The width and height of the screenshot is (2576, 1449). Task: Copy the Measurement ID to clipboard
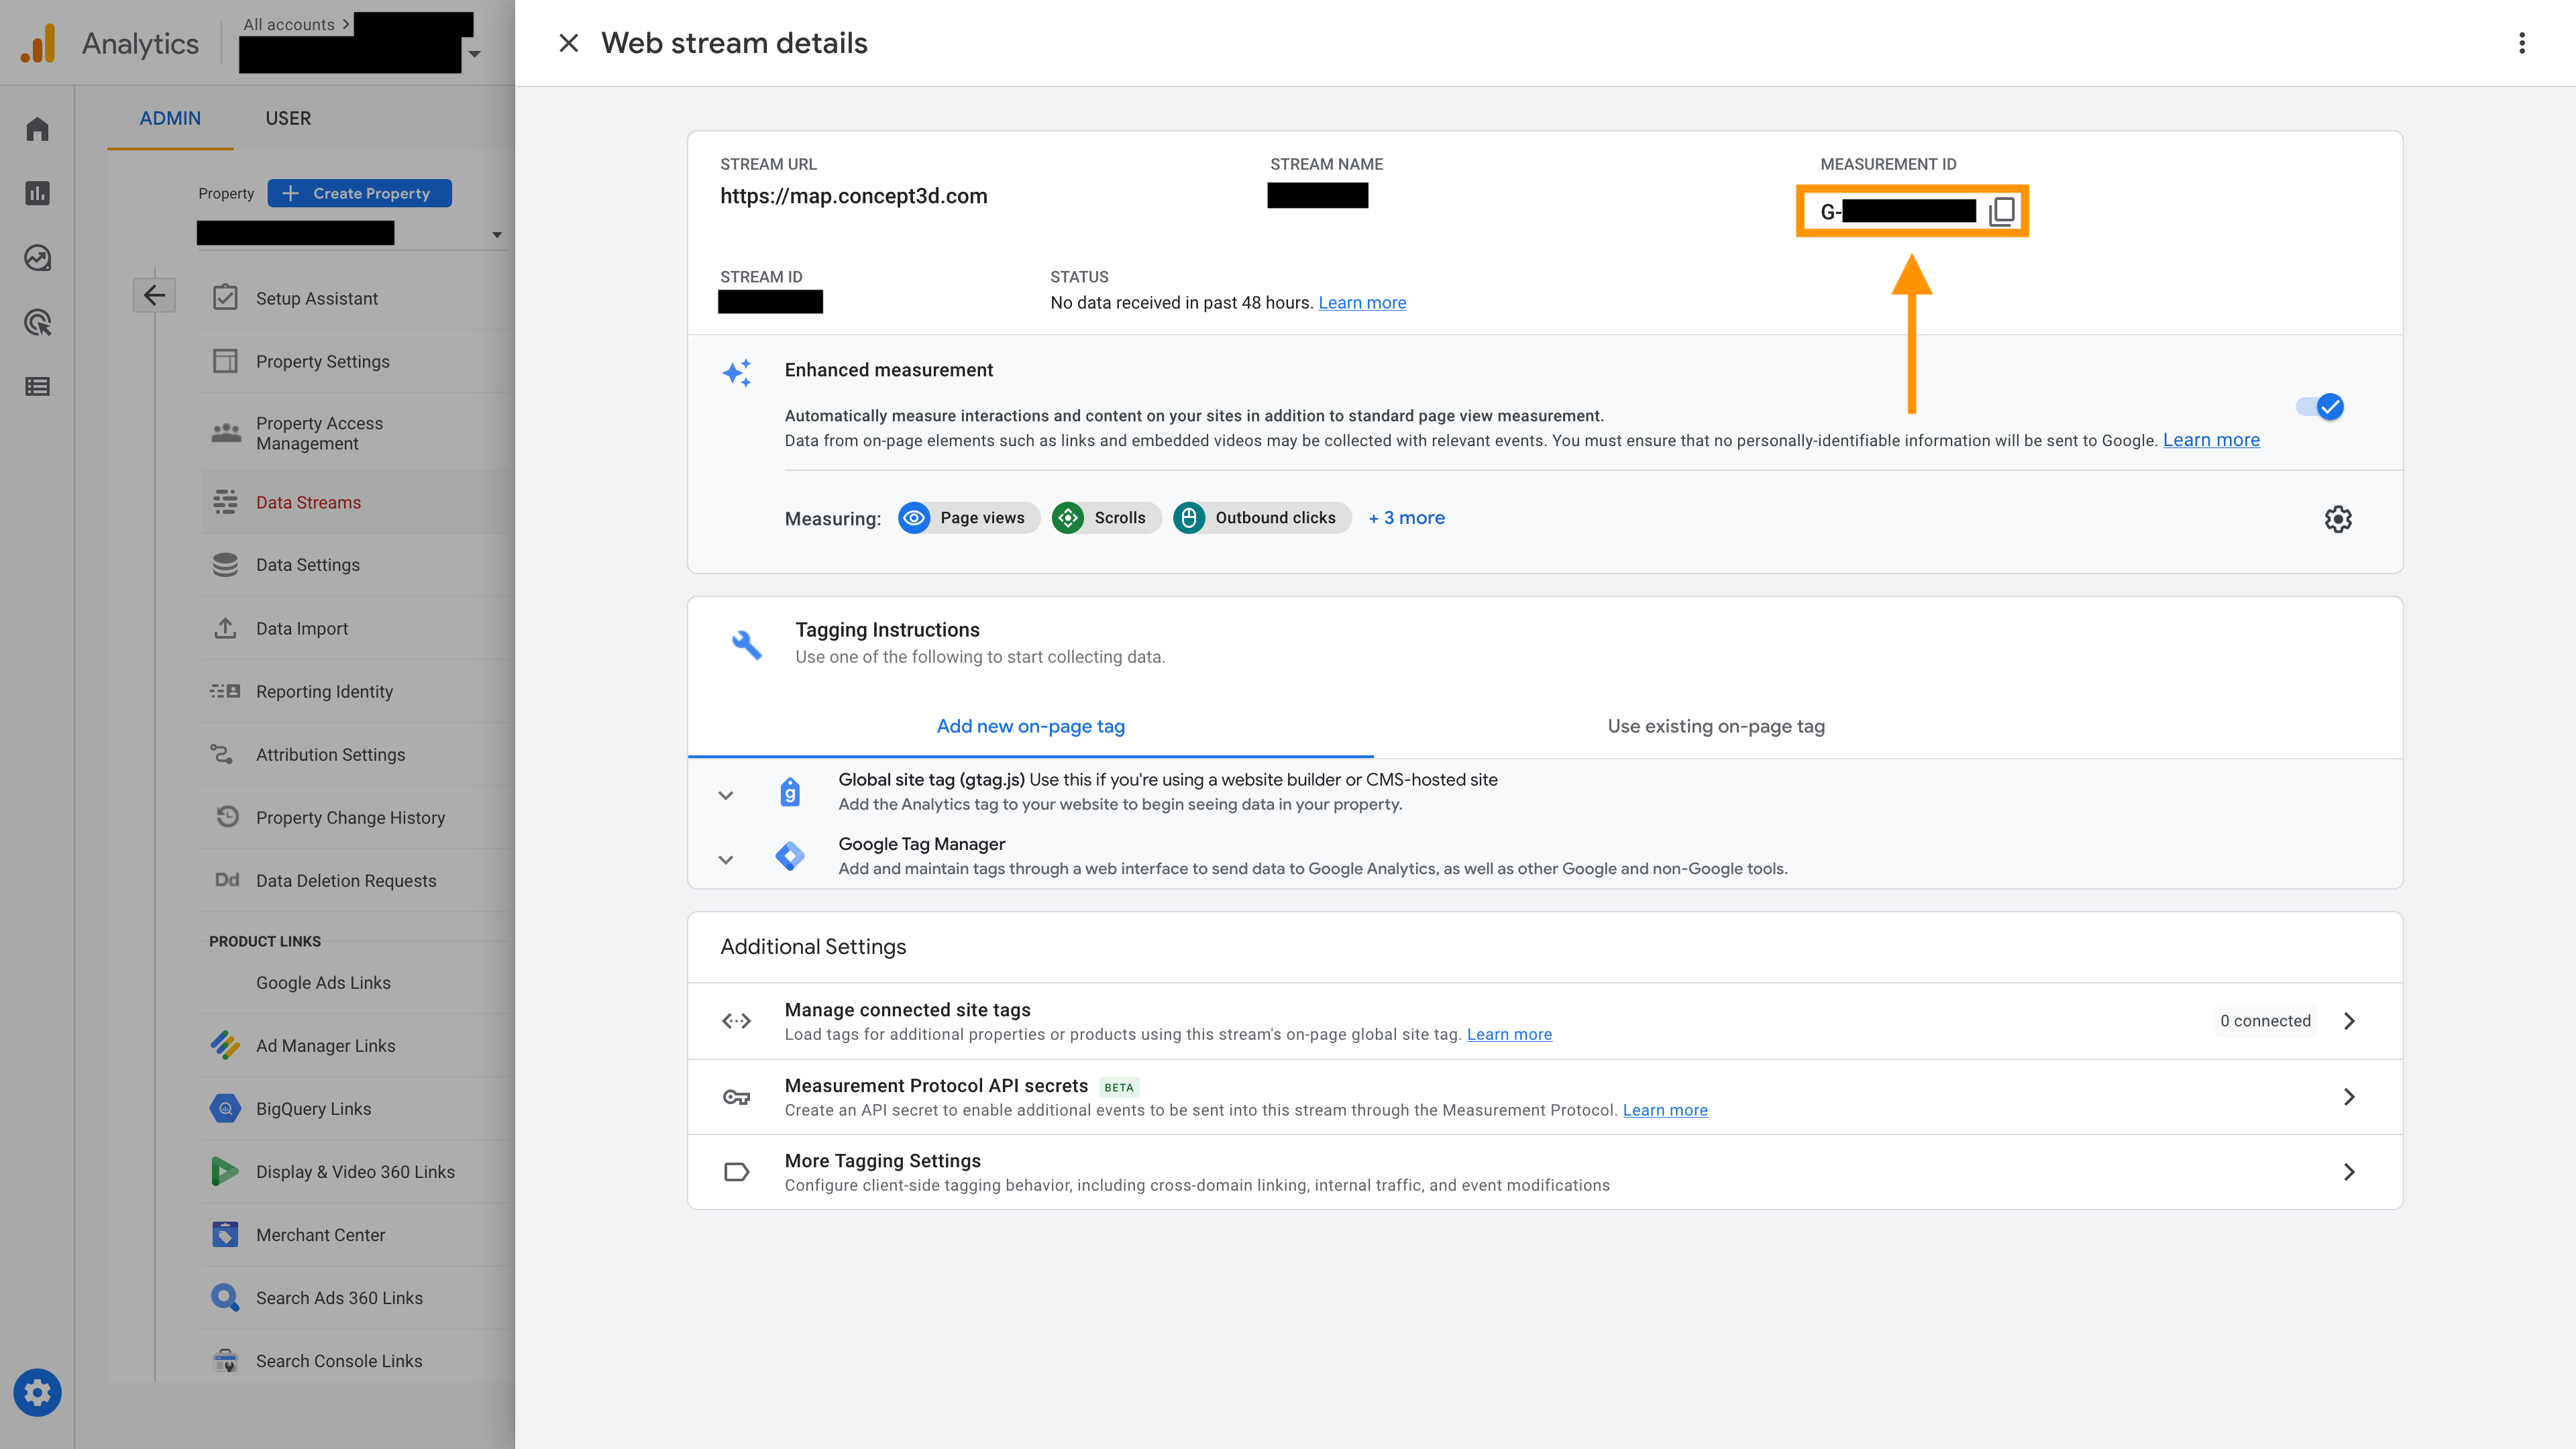coord(2001,211)
